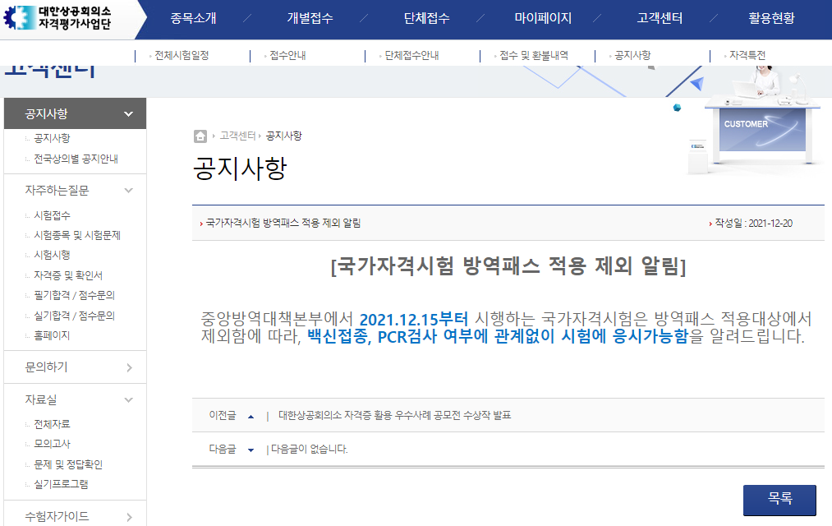Go to 전체시험일정 in the submenu

(x=182, y=55)
